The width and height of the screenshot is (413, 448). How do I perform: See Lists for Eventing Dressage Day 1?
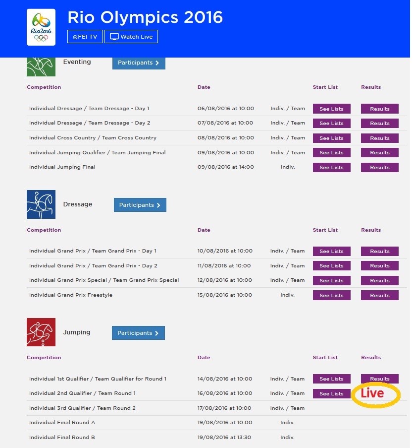[x=331, y=109]
